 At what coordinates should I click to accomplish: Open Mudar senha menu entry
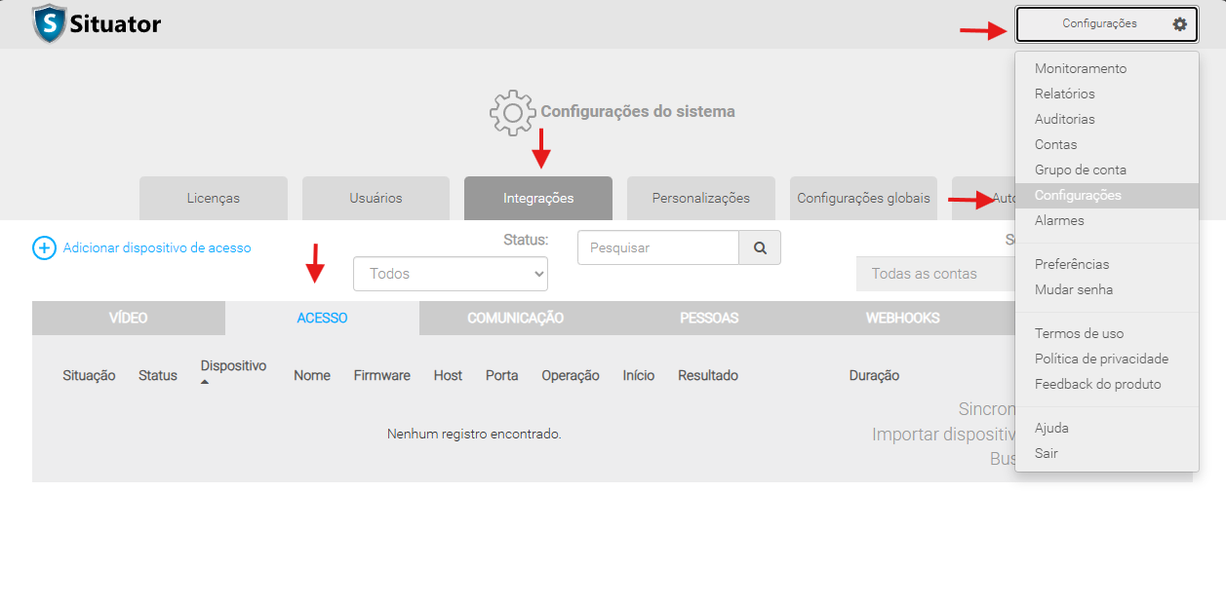pyautogui.click(x=1073, y=289)
